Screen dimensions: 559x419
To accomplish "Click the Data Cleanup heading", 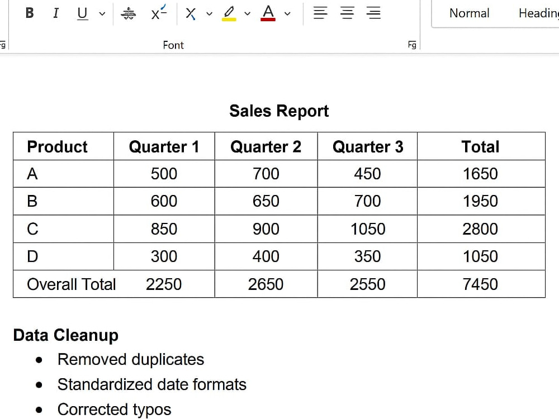I will pos(65,335).
